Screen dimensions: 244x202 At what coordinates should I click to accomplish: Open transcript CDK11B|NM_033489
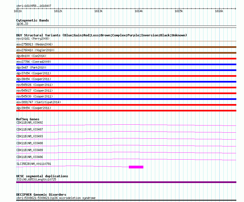coord(30,150)
